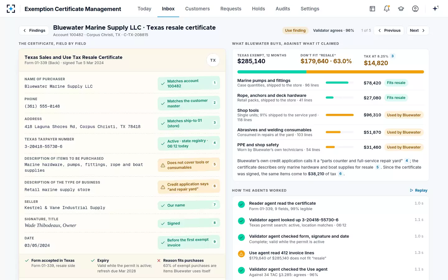This screenshot has width=448, height=280.
Task: Open the user profile icon
Action: coord(415,9)
